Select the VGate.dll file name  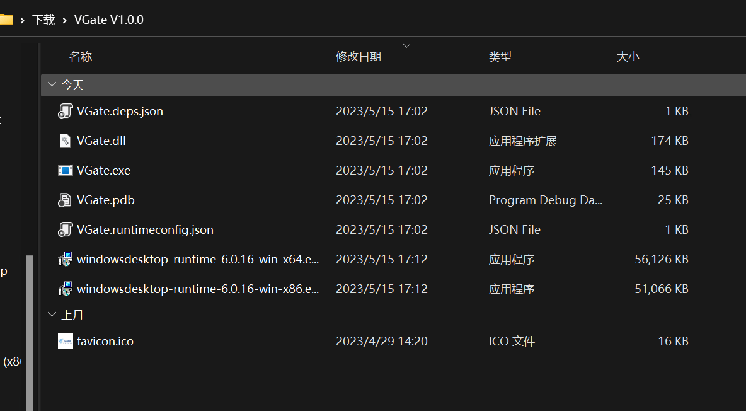click(101, 141)
